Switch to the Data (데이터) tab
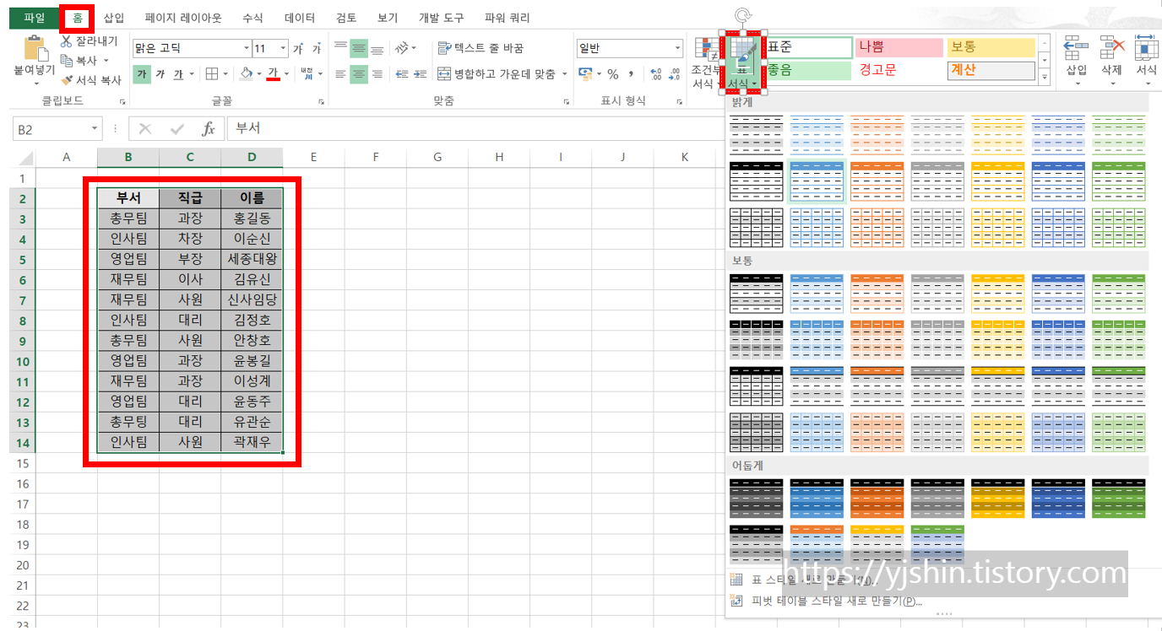The width and height of the screenshot is (1162, 631). [300, 17]
